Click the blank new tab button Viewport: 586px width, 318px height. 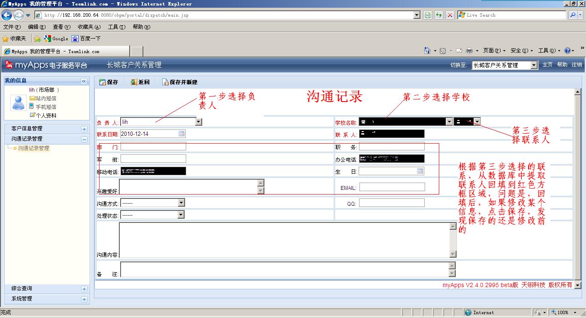point(136,51)
